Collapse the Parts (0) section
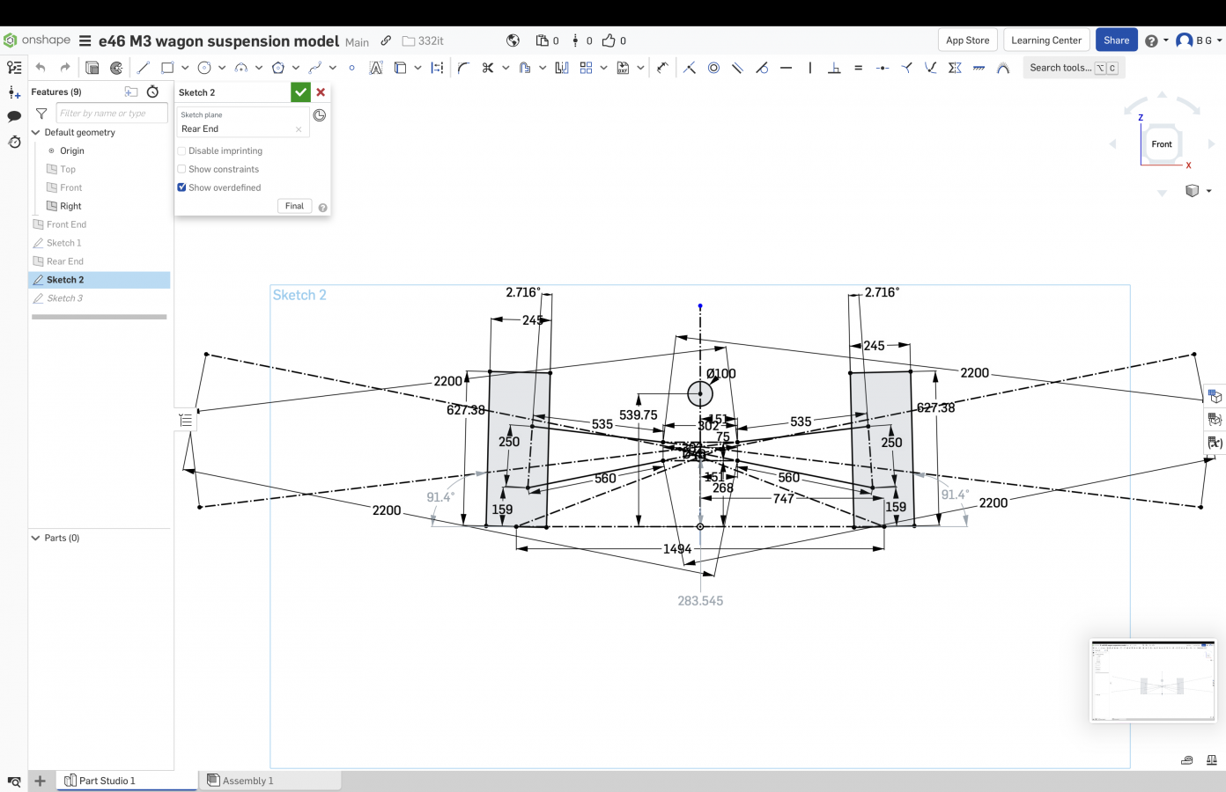 click(x=36, y=538)
